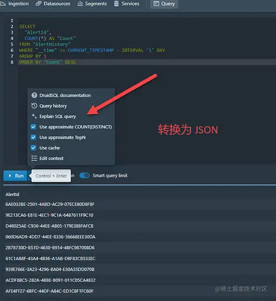The height and width of the screenshot is (301, 276).
Task: Open Query history from the menu
Action: click(71, 106)
